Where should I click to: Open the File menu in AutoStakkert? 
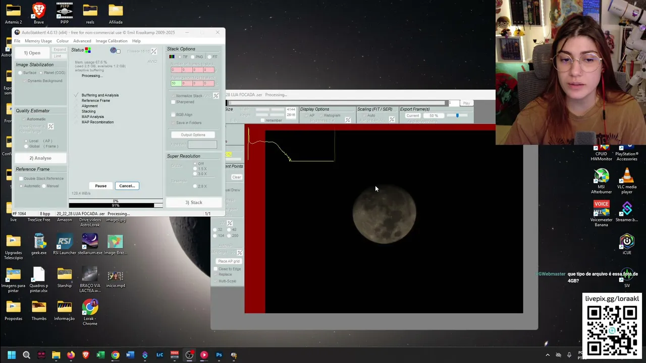tap(17, 41)
